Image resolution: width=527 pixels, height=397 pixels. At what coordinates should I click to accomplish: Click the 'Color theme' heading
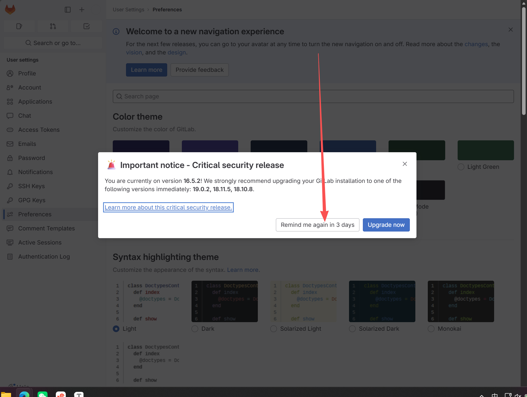[x=138, y=117]
